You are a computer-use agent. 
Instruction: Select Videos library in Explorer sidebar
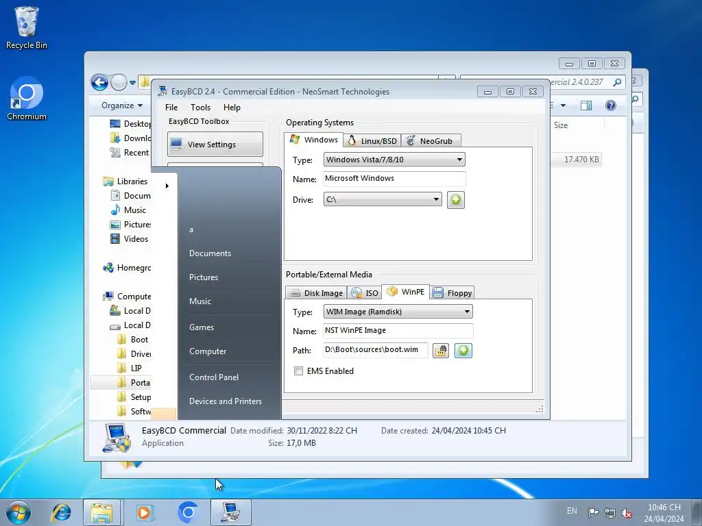click(x=130, y=239)
